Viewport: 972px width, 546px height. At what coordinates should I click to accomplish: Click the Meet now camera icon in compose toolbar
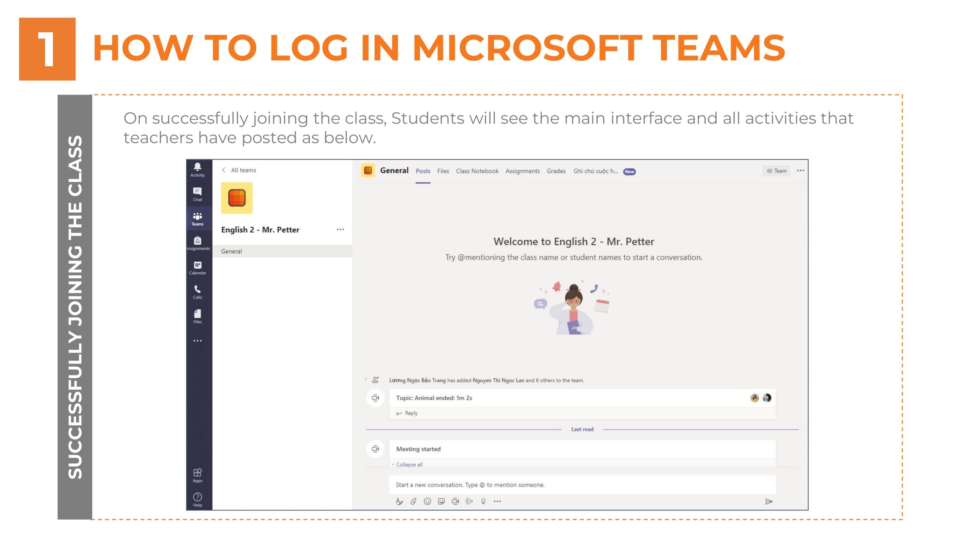(x=455, y=501)
